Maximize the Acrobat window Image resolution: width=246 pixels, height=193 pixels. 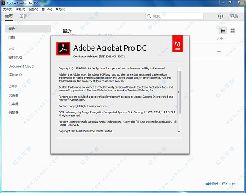pyautogui.click(x=230, y=3)
